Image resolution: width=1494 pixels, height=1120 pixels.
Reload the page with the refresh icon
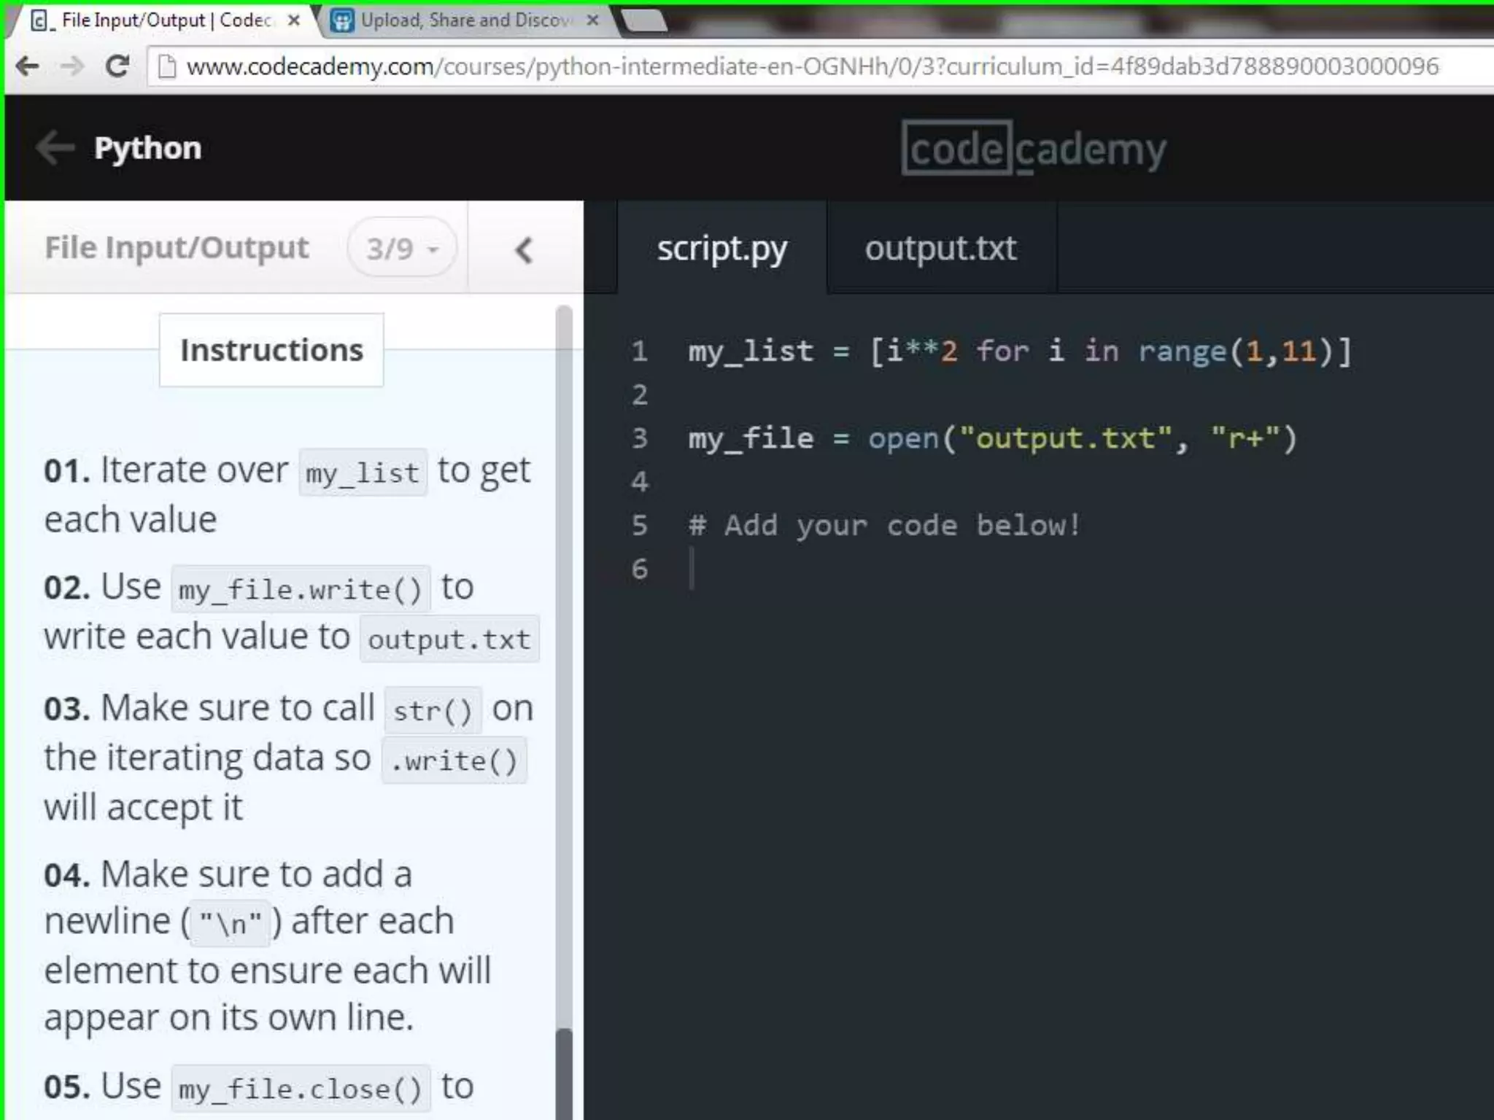tap(117, 66)
